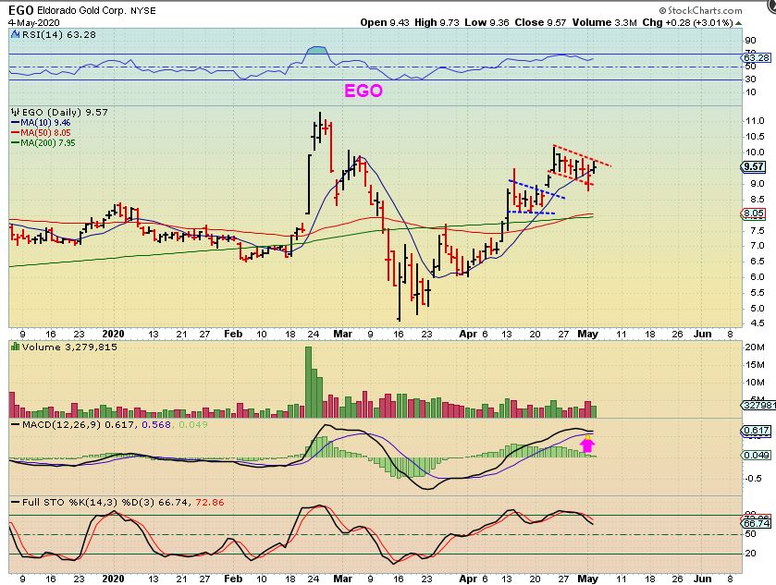Click the Volume 3.3M header value
Image resolution: width=776 pixels, height=585 pixels.
605,23
